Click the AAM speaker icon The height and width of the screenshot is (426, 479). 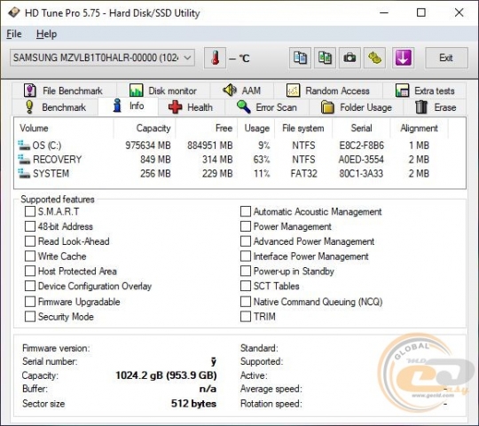point(230,91)
